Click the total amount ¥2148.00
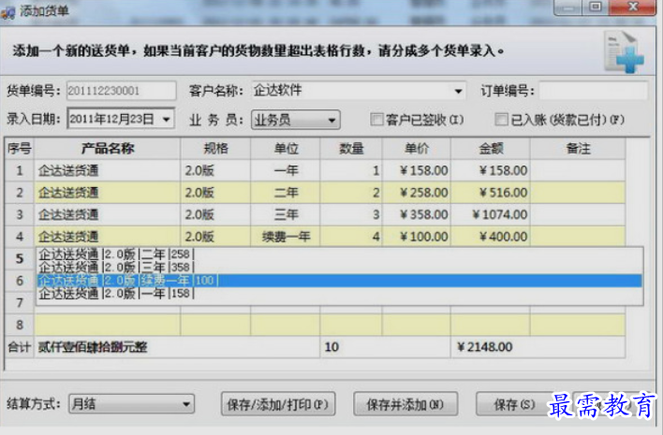663x435 pixels. point(484,347)
